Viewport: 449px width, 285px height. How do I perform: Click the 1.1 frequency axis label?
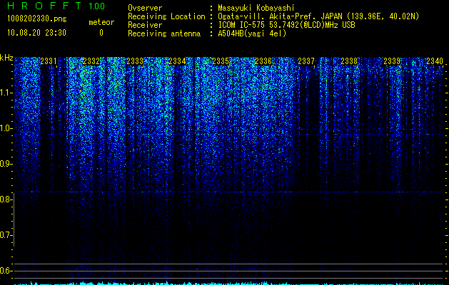[x=6, y=93]
